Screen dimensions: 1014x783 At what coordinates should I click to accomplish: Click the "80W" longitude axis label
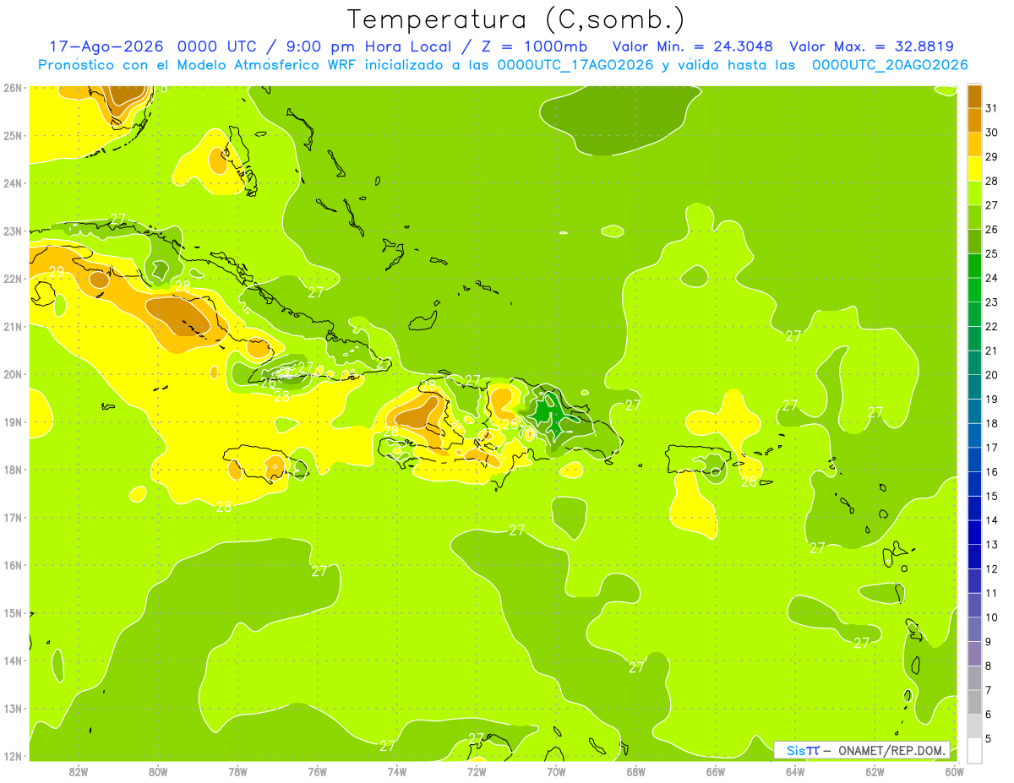pos(158,771)
